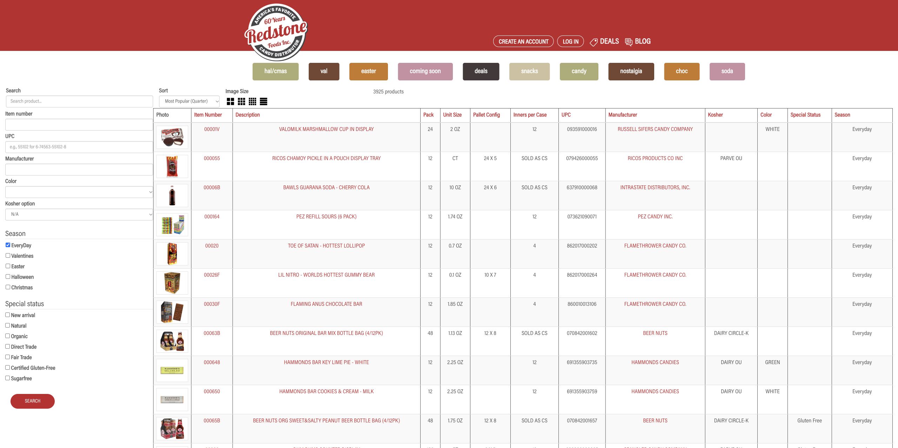The height and width of the screenshot is (448, 898).
Task: Click the Blog chat icon
Action: [629, 42]
